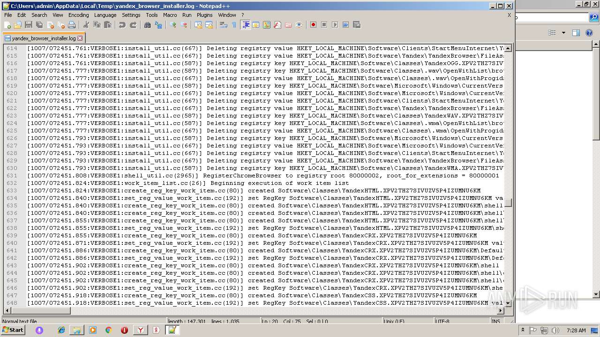Open the Macro menu
The width and height of the screenshot is (600, 337).
tap(170, 15)
